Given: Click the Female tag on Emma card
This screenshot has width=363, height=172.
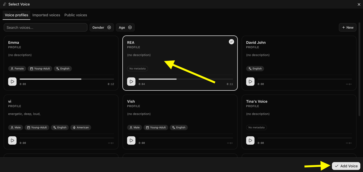Looking at the screenshot, I should tap(17, 68).
